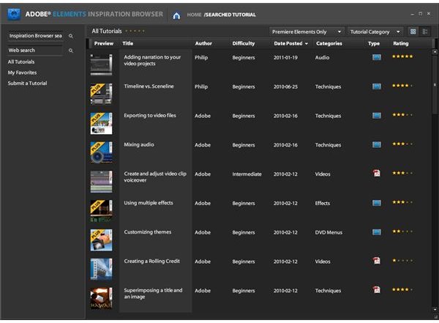
Task: Switch to thumbnail grid view
Action: point(413,31)
